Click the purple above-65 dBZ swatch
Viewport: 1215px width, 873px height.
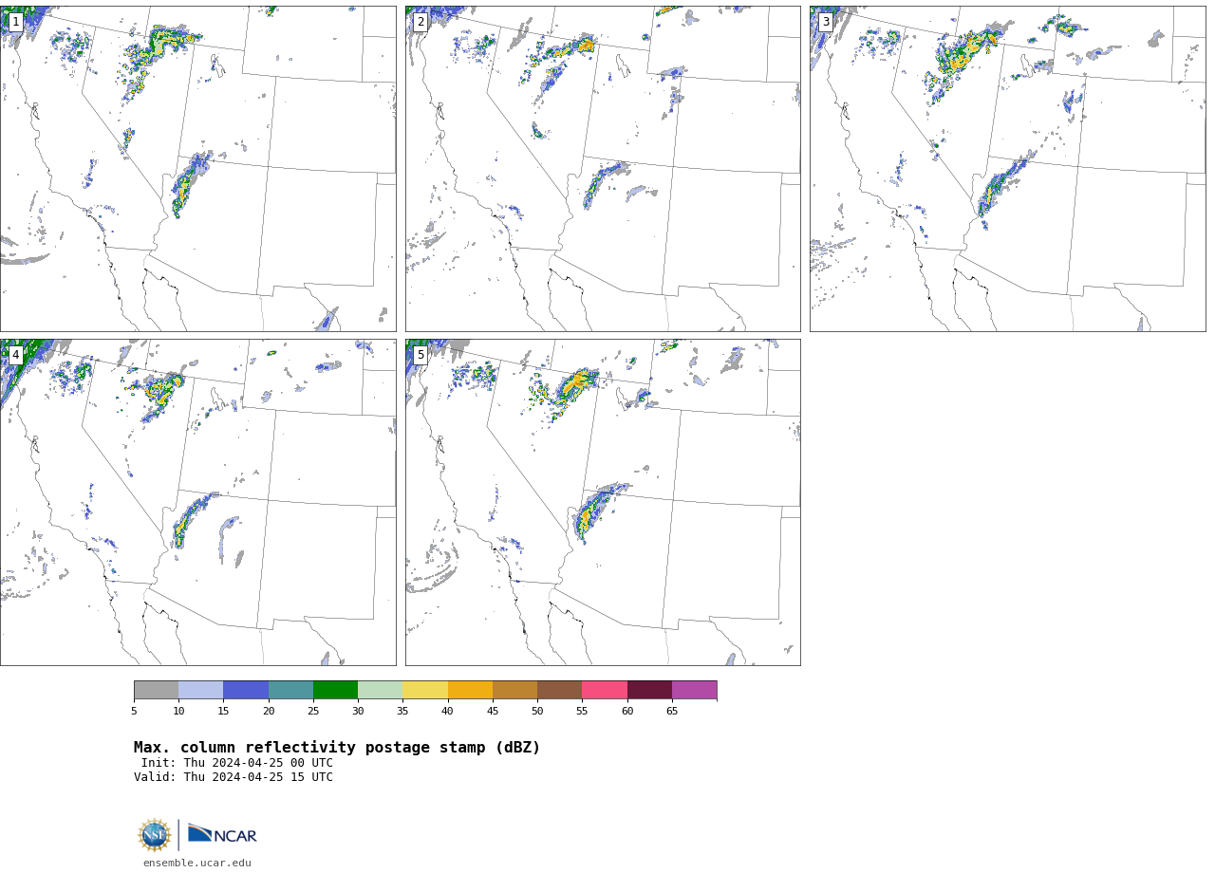(x=695, y=690)
